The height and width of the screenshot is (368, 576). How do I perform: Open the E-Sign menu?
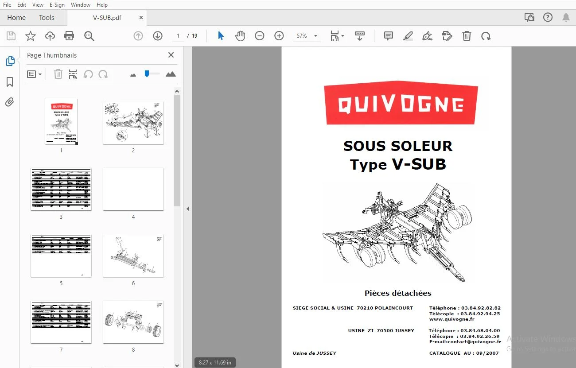pyautogui.click(x=57, y=5)
